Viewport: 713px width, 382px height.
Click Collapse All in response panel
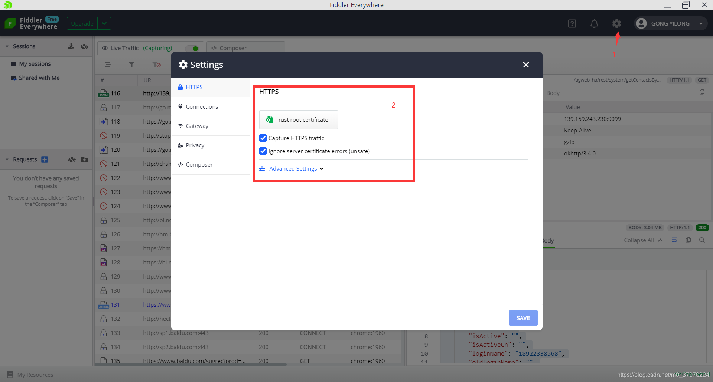click(x=643, y=240)
